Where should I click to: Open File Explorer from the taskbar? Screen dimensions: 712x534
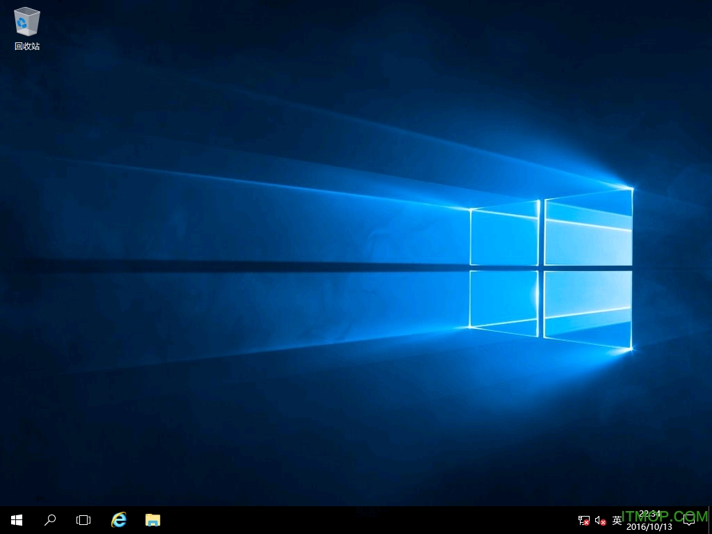[152, 519]
